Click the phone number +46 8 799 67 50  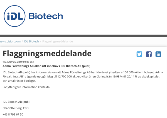click(13, 114)
